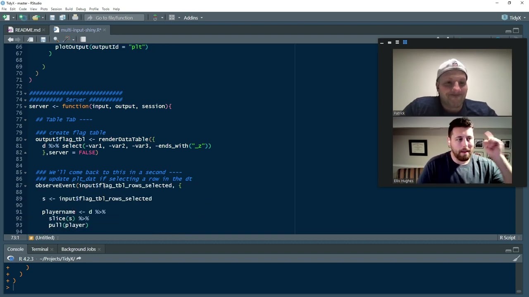Expand the workspace panes dropdown arrow
Image resolution: width=529 pixels, height=297 pixels.
point(179,18)
